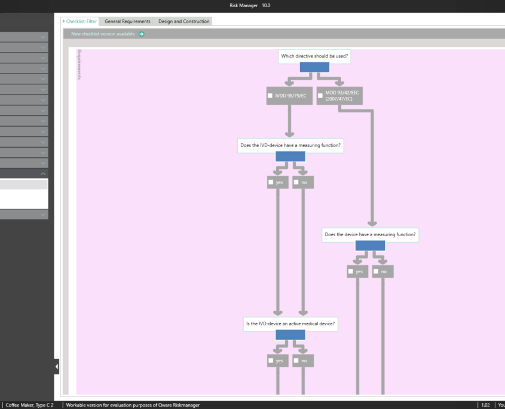The height and width of the screenshot is (409, 505).
Task: Tick 'yes' for IVD-device measuring function
Action: (271, 182)
